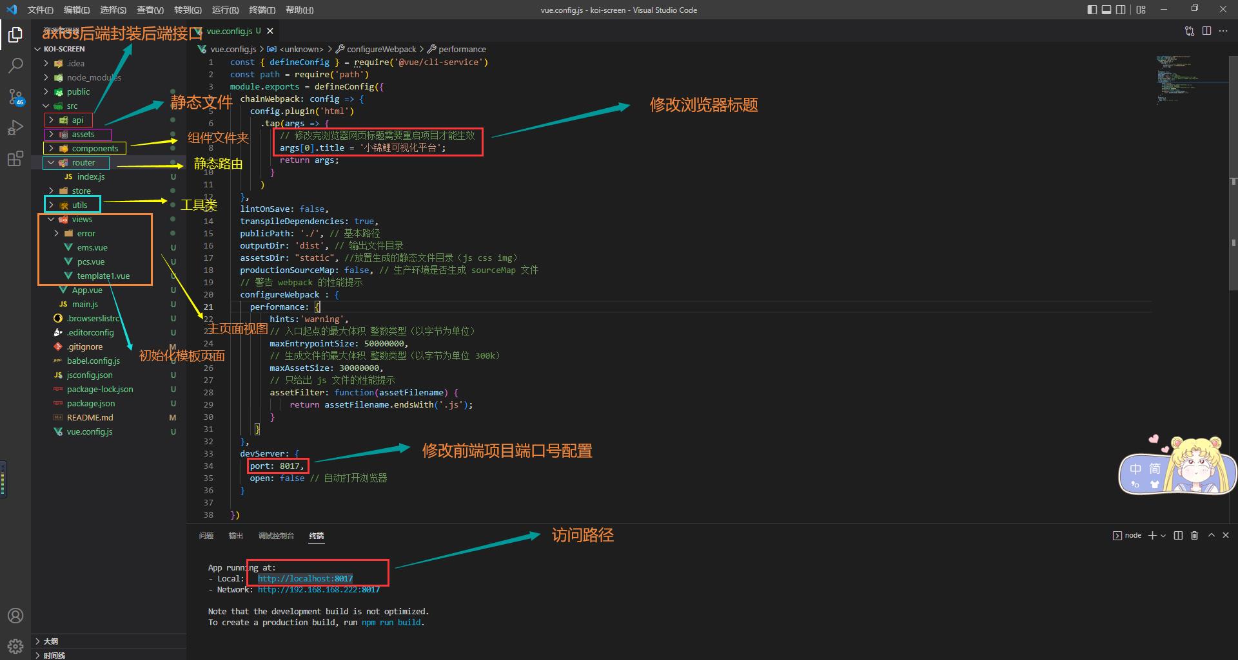Expand the 时间线 timeline section
This screenshot has height=660, width=1238.
pos(109,655)
